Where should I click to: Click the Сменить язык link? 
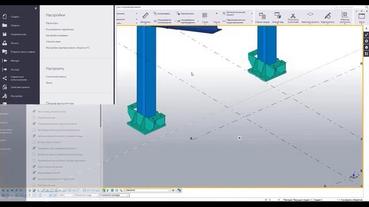coord(54,41)
